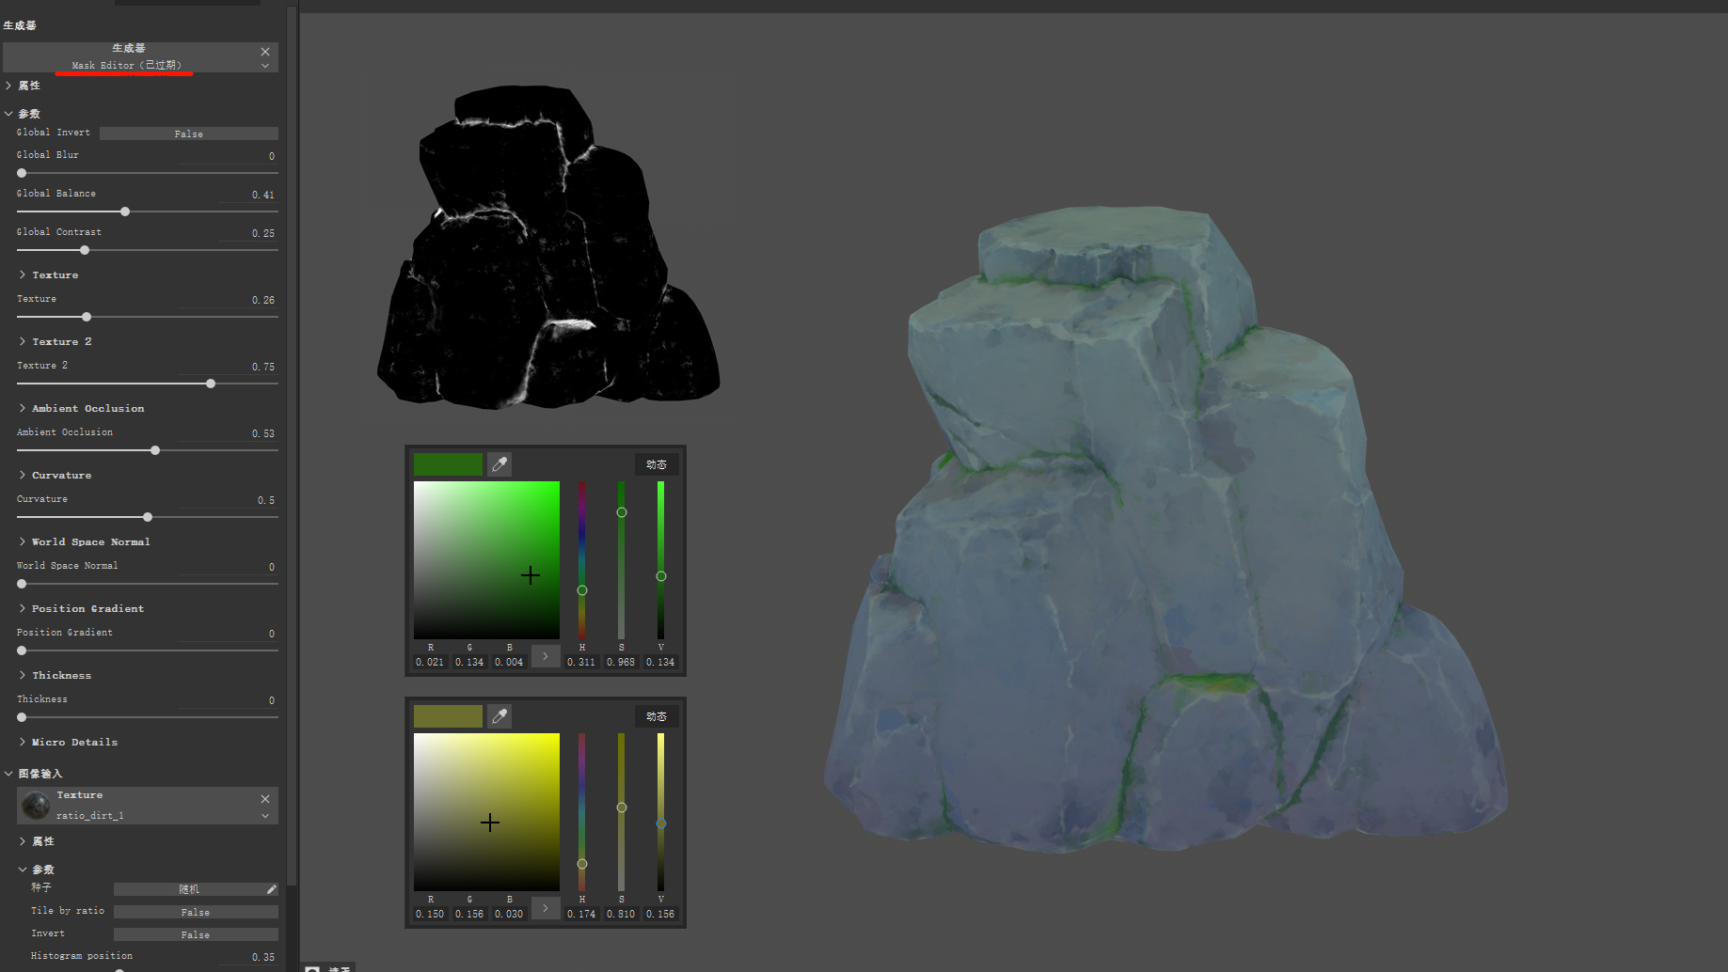Image resolution: width=1728 pixels, height=972 pixels.
Task: Click the saturation slider in the yellow picker
Action: coord(622,812)
